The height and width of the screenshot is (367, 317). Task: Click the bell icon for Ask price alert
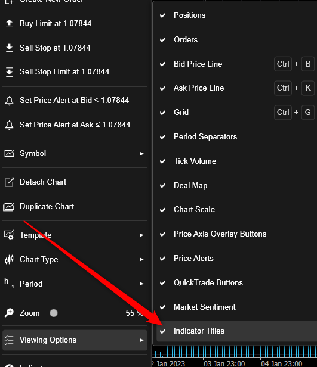tap(9, 125)
